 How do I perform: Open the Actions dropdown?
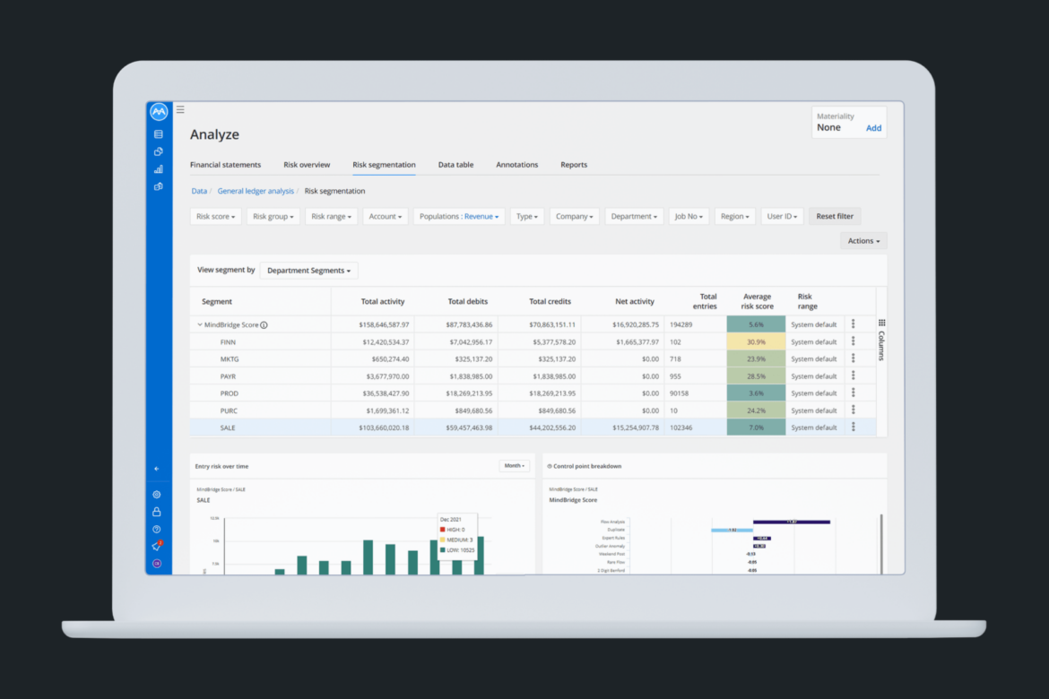(x=863, y=241)
